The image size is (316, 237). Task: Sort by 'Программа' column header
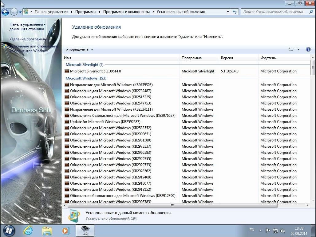pos(199,58)
